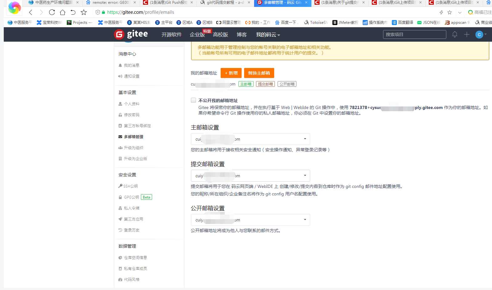492x290 pixels.
Task: Click the 公开邮箱 tag label
Action: pos(287,84)
